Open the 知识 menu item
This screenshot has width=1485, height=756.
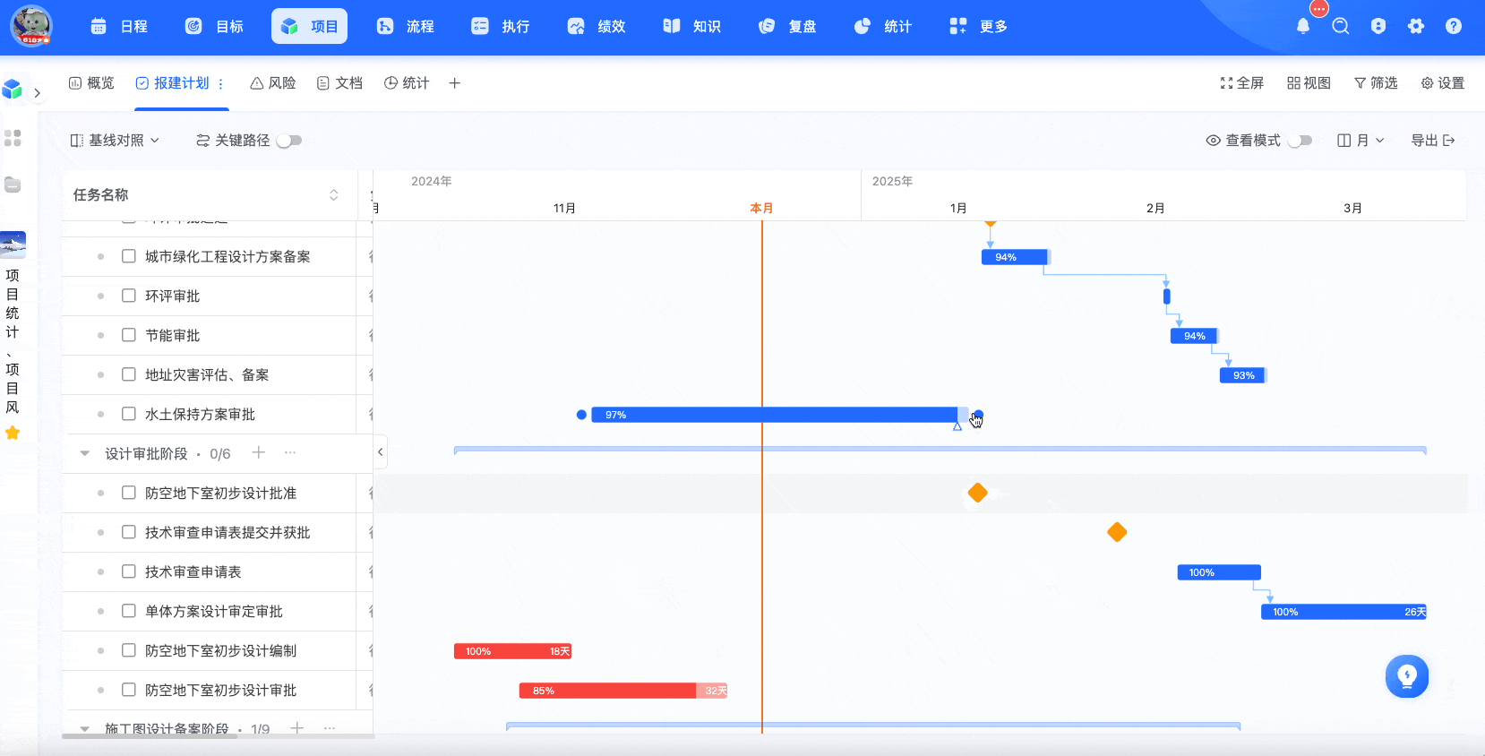[x=691, y=27]
